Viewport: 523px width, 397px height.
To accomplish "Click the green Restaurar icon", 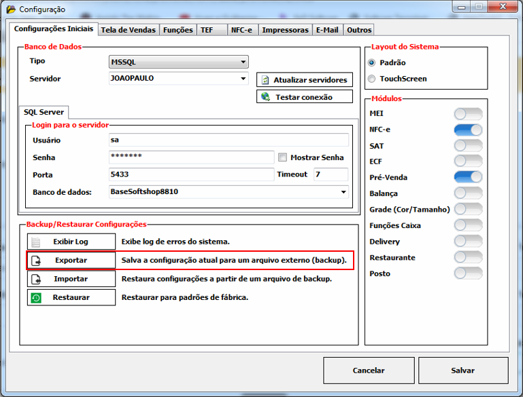I will 37,297.
